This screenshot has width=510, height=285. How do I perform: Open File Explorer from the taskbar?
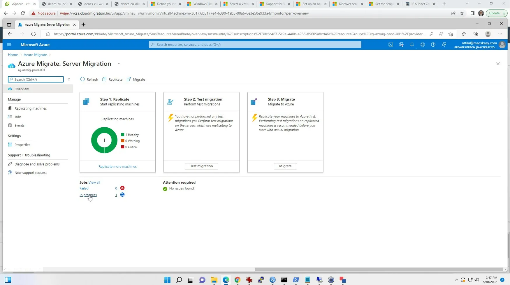tap(214, 280)
